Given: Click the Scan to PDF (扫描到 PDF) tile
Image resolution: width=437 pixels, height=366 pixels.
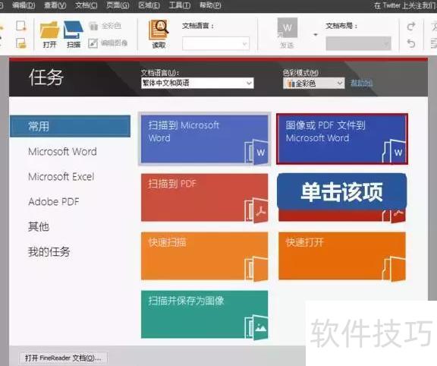Looking at the screenshot, I should [204, 197].
